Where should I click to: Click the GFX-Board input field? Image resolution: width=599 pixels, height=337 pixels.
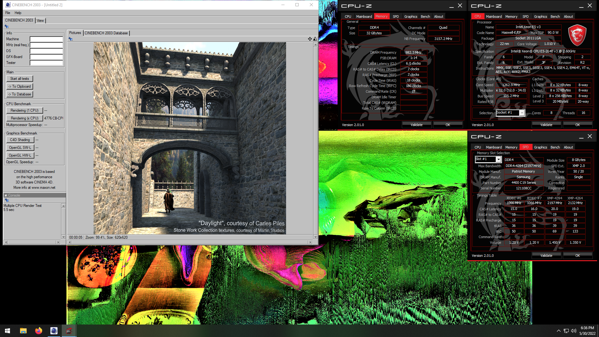tap(46, 57)
